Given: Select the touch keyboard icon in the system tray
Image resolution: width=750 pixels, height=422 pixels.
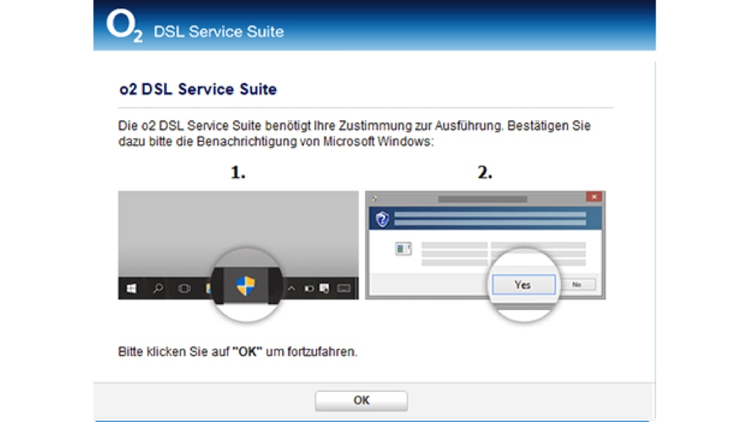Looking at the screenshot, I should coord(344,289).
